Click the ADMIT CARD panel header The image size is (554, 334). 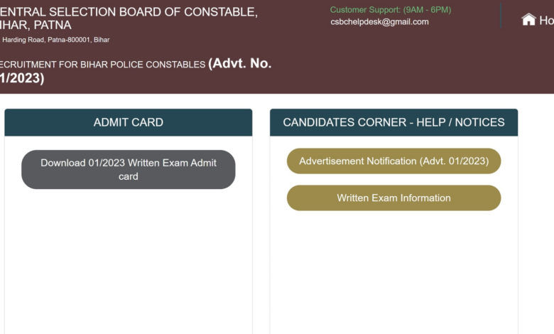pos(129,122)
